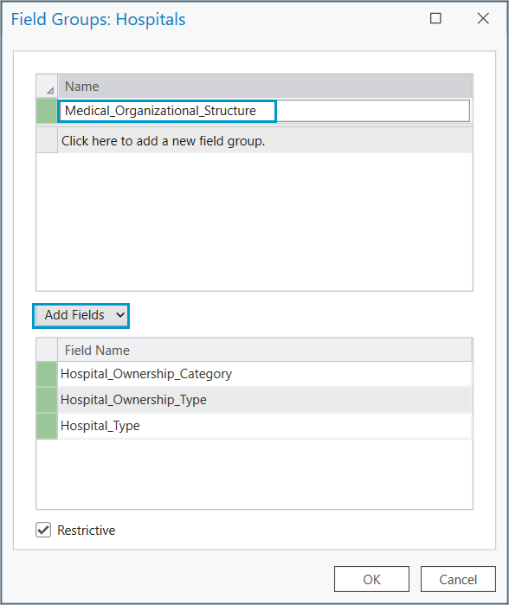This screenshot has width=509, height=605.
Task: Maximize the Field Groups dialog
Action: pos(435,18)
